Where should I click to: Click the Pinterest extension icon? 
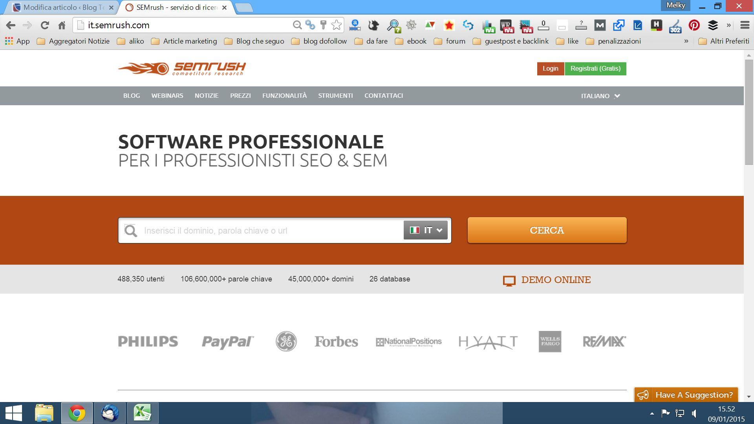click(694, 26)
